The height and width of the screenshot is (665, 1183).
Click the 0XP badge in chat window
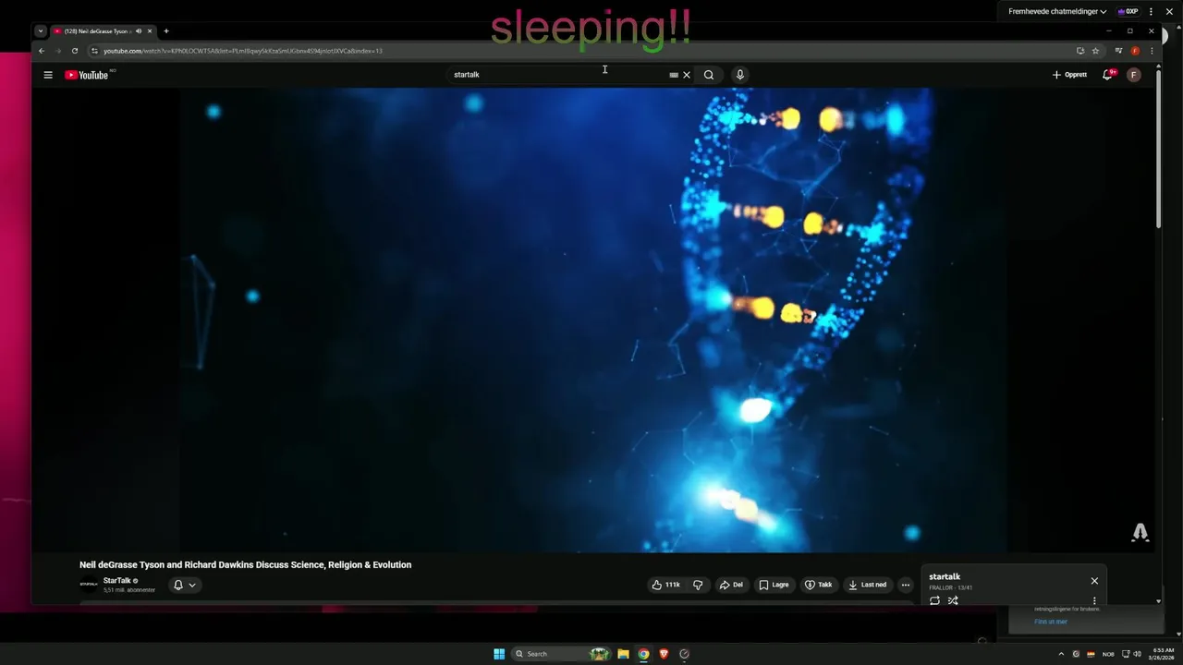click(1128, 12)
